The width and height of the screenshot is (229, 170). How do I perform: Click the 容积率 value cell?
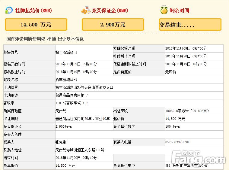pyautogui.click(x=72, y=103)
